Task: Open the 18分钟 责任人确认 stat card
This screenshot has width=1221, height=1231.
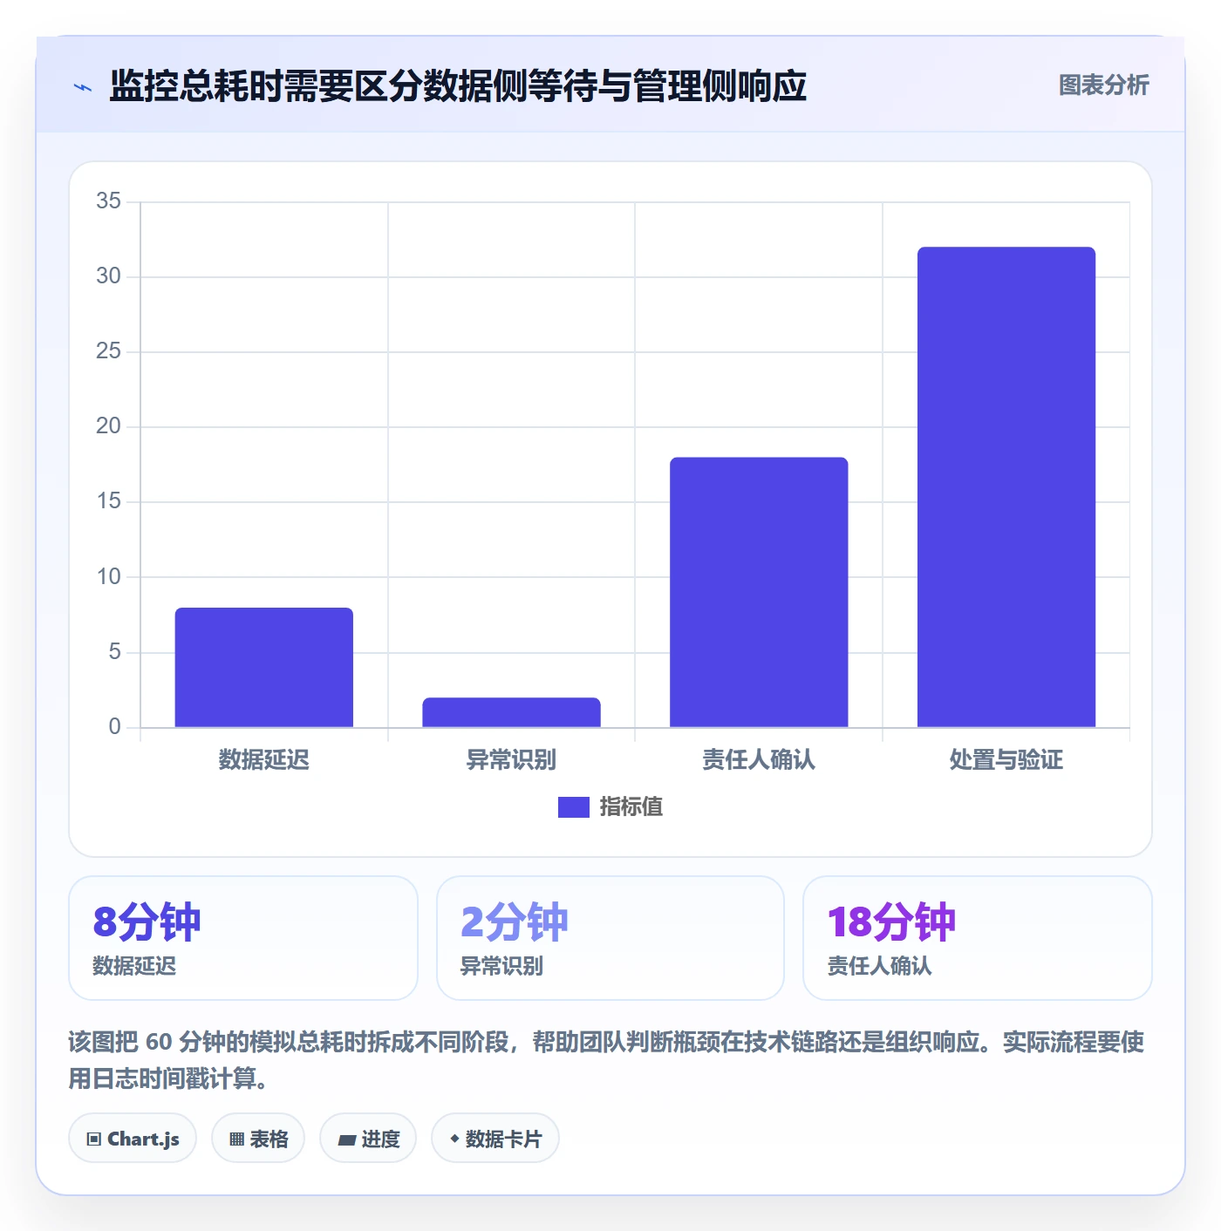Action: pyautogui.click(x=978, y=938)
